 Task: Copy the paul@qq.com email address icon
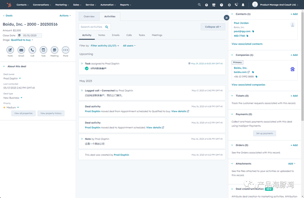[x=253, y=31]
